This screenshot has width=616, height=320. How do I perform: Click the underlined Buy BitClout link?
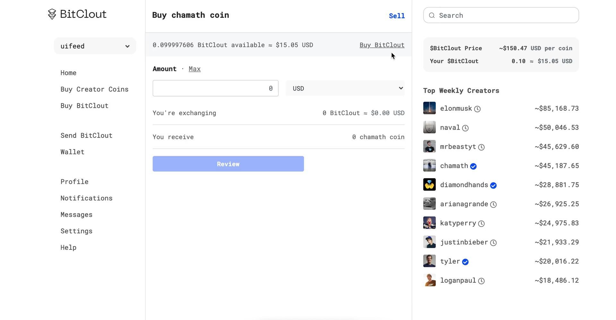coord(382,45)
